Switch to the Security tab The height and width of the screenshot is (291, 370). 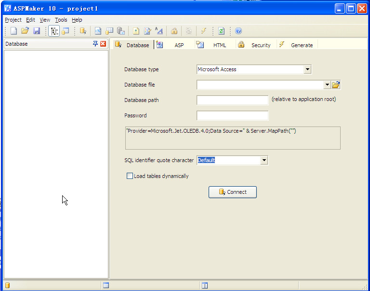pyautogui.click(x=255, y=45)
